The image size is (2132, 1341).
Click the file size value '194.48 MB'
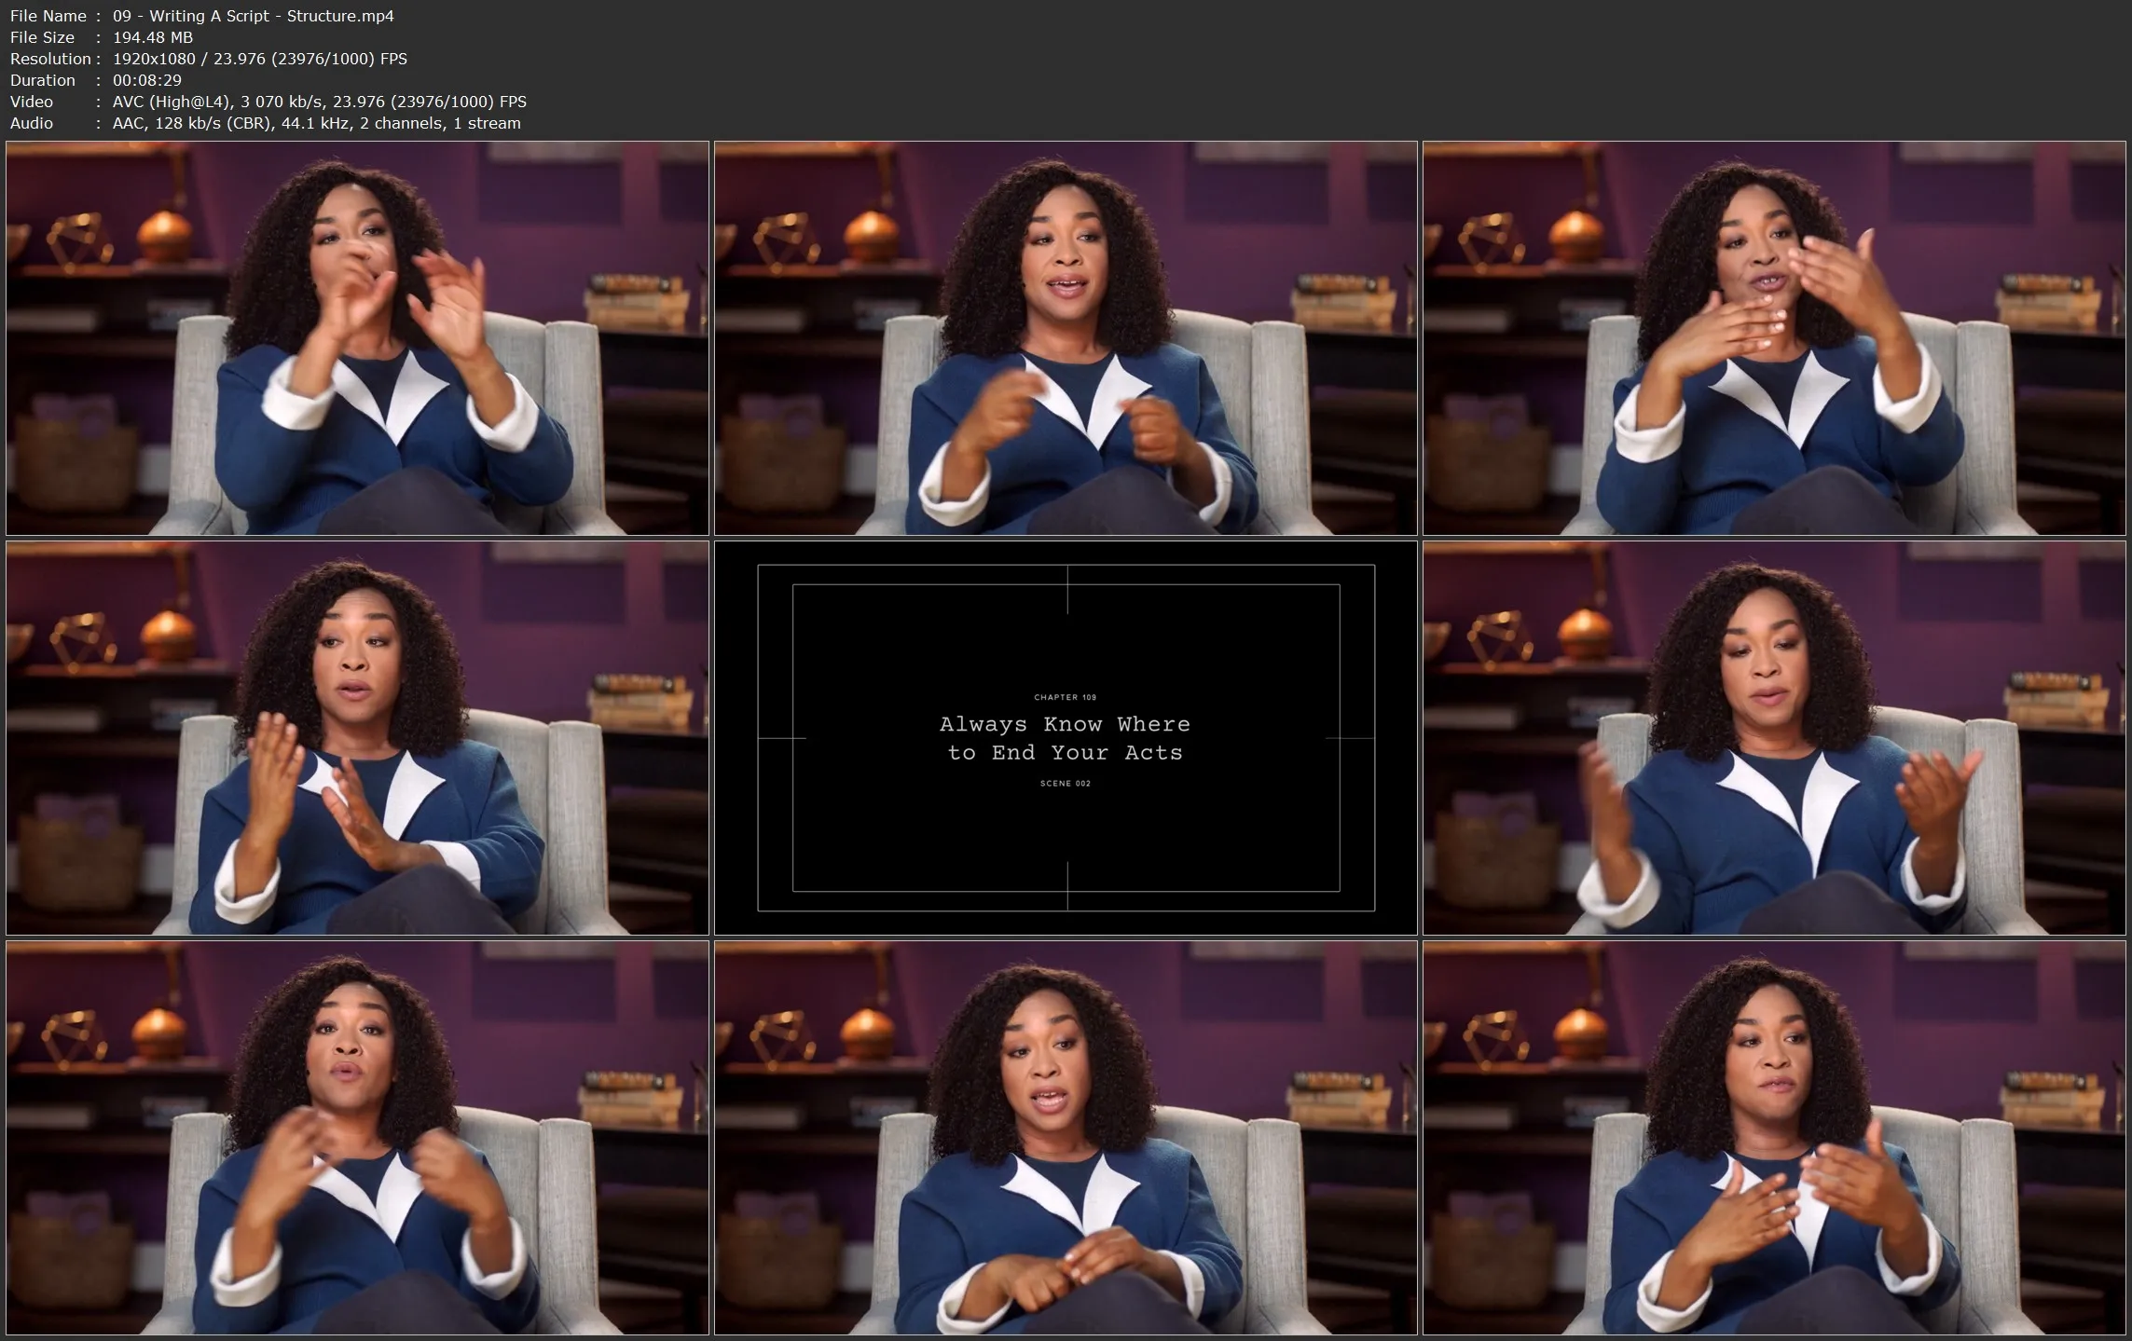[x=153, y=37]
